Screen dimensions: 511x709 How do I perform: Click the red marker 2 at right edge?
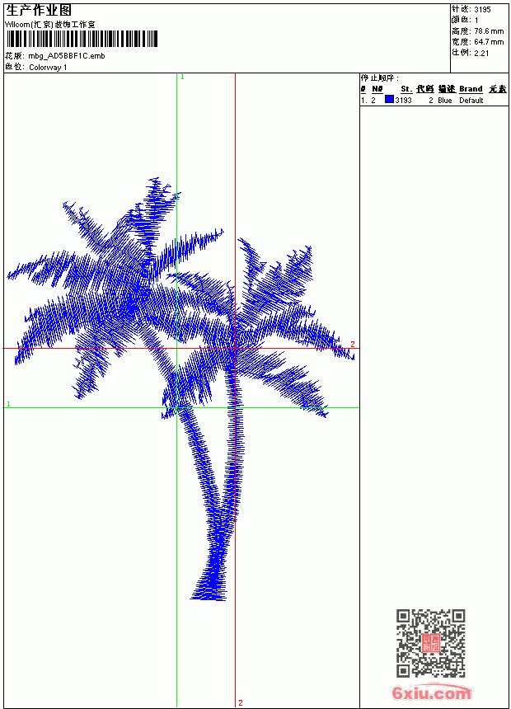click(353, 344)
